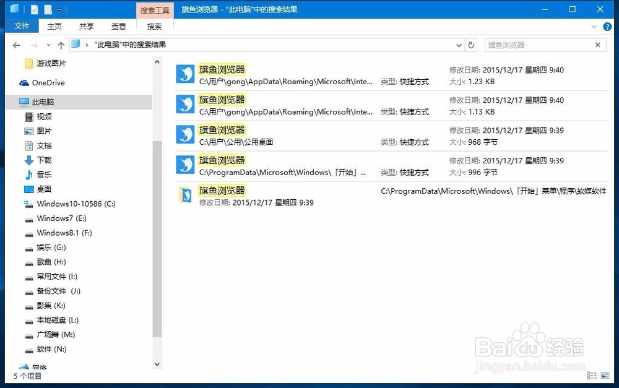Viewport: 619px width, 388px height.
Task: Refresh the search results
Action: click(471, 45)
